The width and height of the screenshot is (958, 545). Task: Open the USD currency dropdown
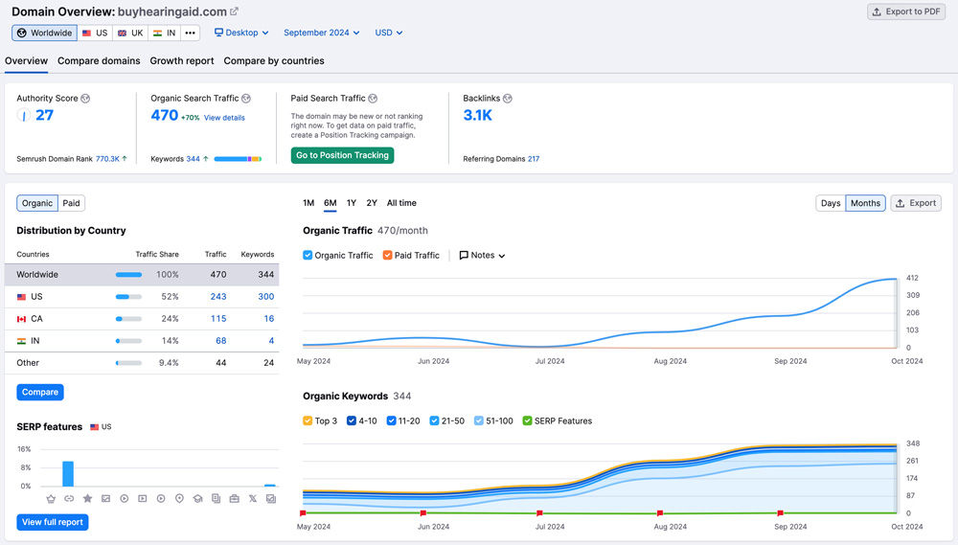tap(389, 33)
